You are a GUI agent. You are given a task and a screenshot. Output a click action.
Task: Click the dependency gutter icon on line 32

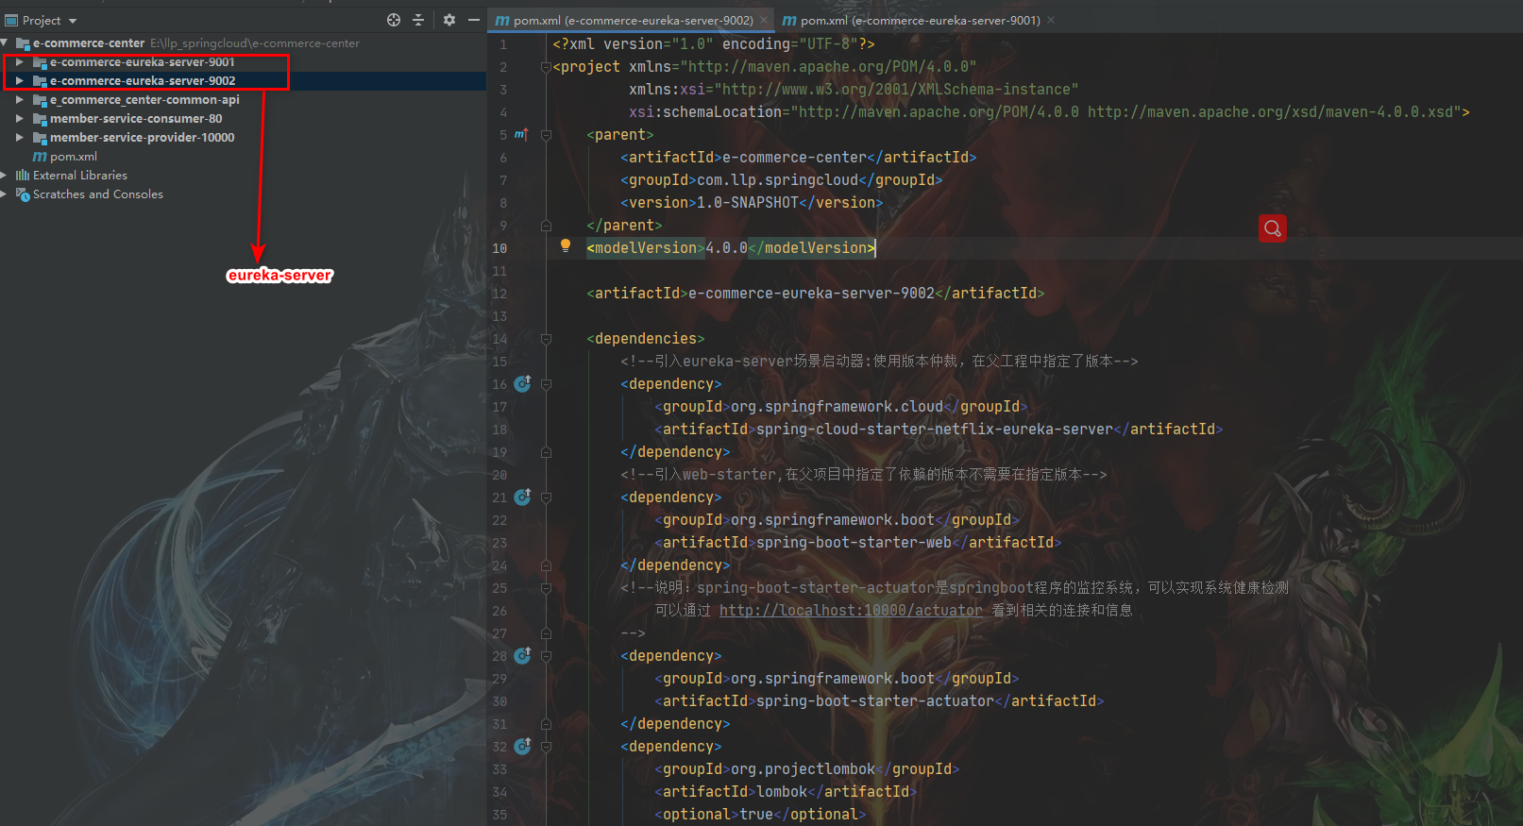click(x=523, y=746)
